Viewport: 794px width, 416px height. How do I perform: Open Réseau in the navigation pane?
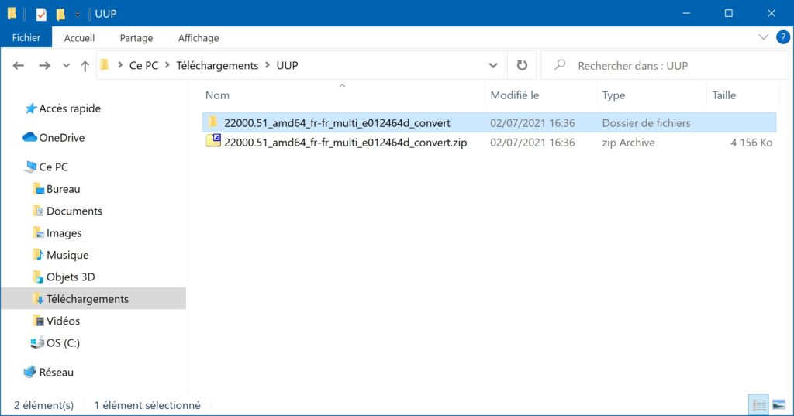[56, 373]
